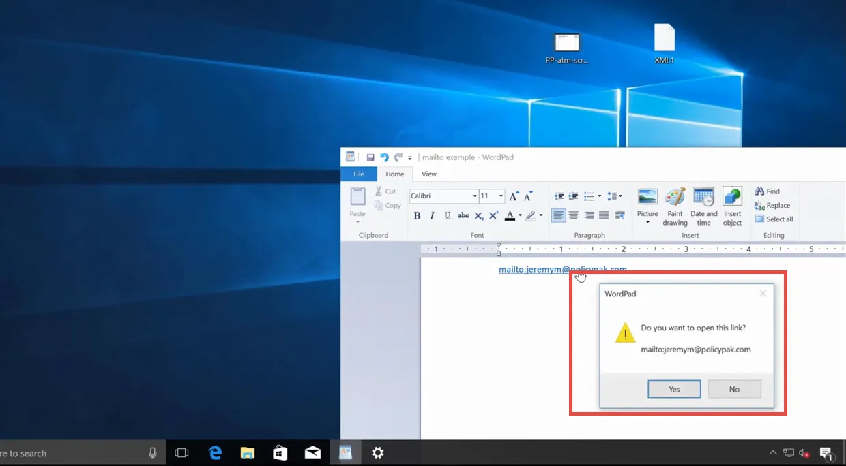Click the Paste clipboard icon

click(x=358, y=196)
